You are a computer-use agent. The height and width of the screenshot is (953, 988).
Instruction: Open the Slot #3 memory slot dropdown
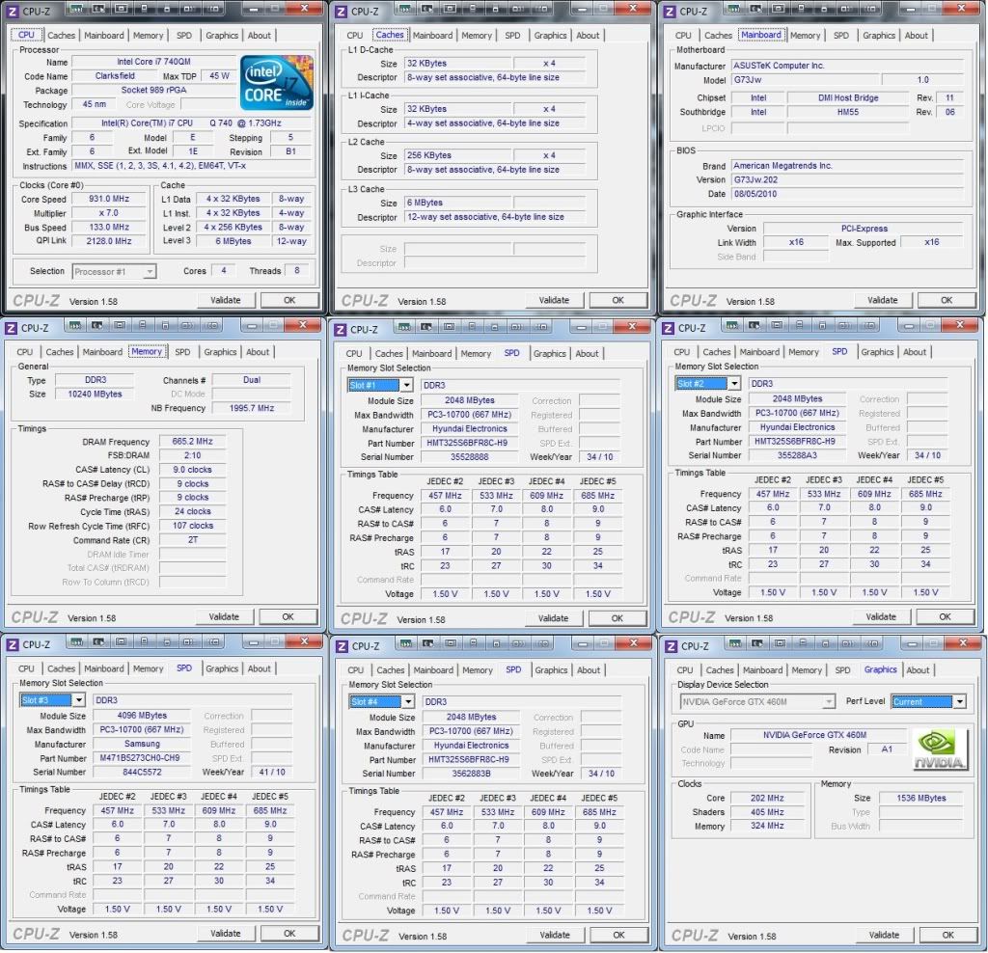tap(79, 699)
